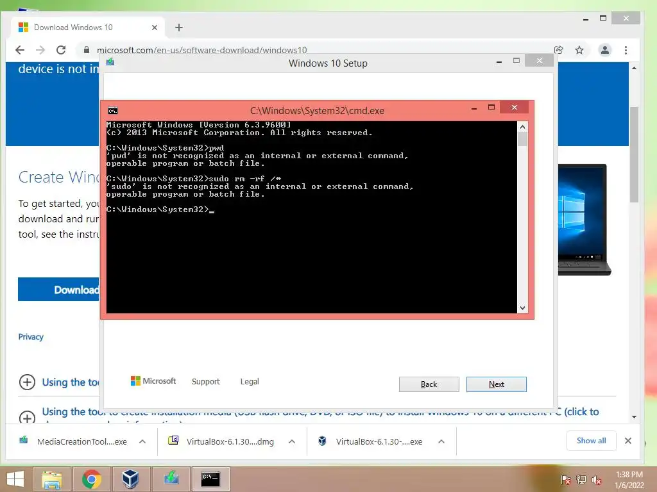This screenshot has height=492, width=657.
Task: Minimize the Windows 10 Setup window
Action: (499, 61)
